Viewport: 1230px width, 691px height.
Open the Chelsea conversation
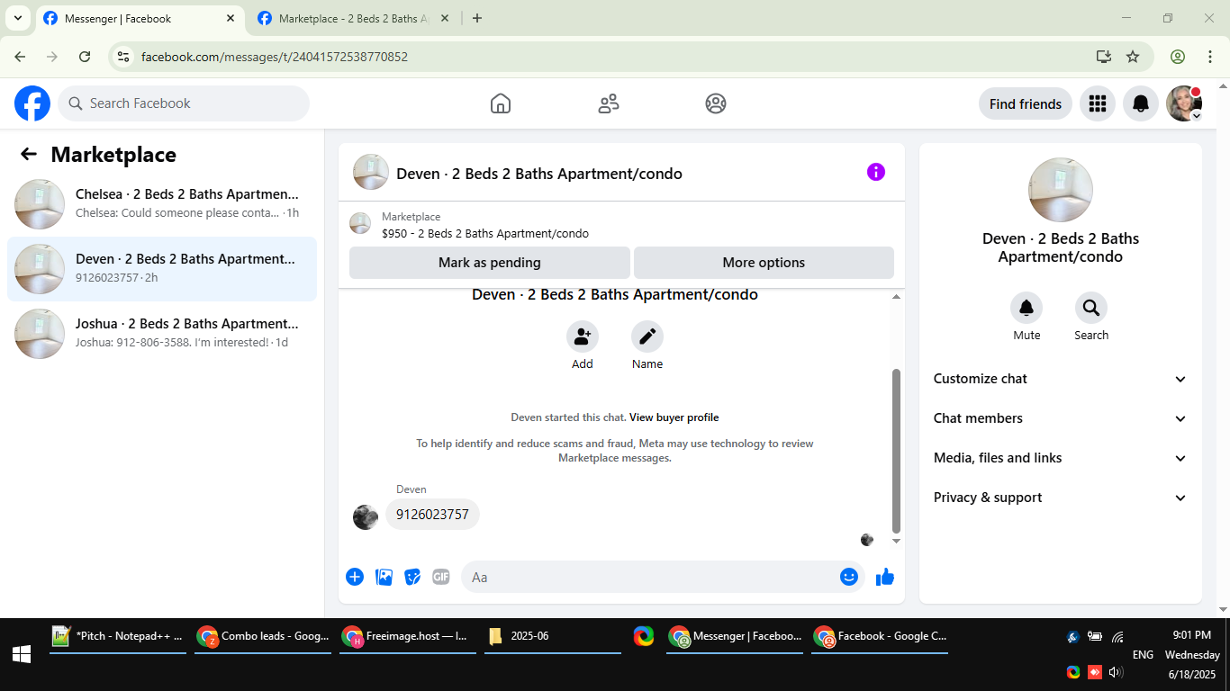(162, 204)
